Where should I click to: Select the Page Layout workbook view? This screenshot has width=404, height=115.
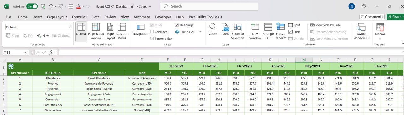pos(110,32)
